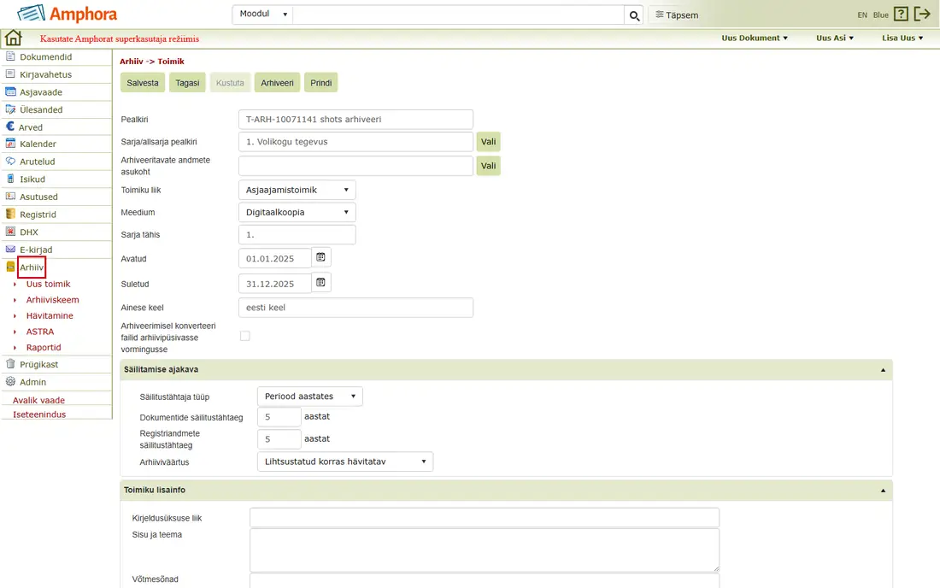Click the Arved euro icon

coord(10,126)
